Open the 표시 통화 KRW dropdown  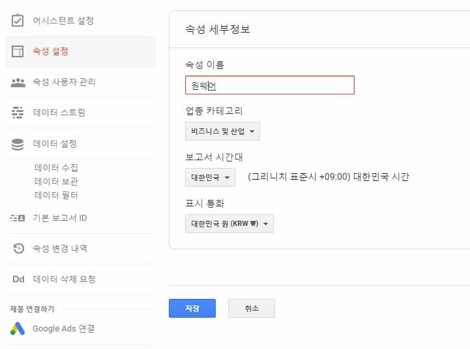[x=229, y=223]
